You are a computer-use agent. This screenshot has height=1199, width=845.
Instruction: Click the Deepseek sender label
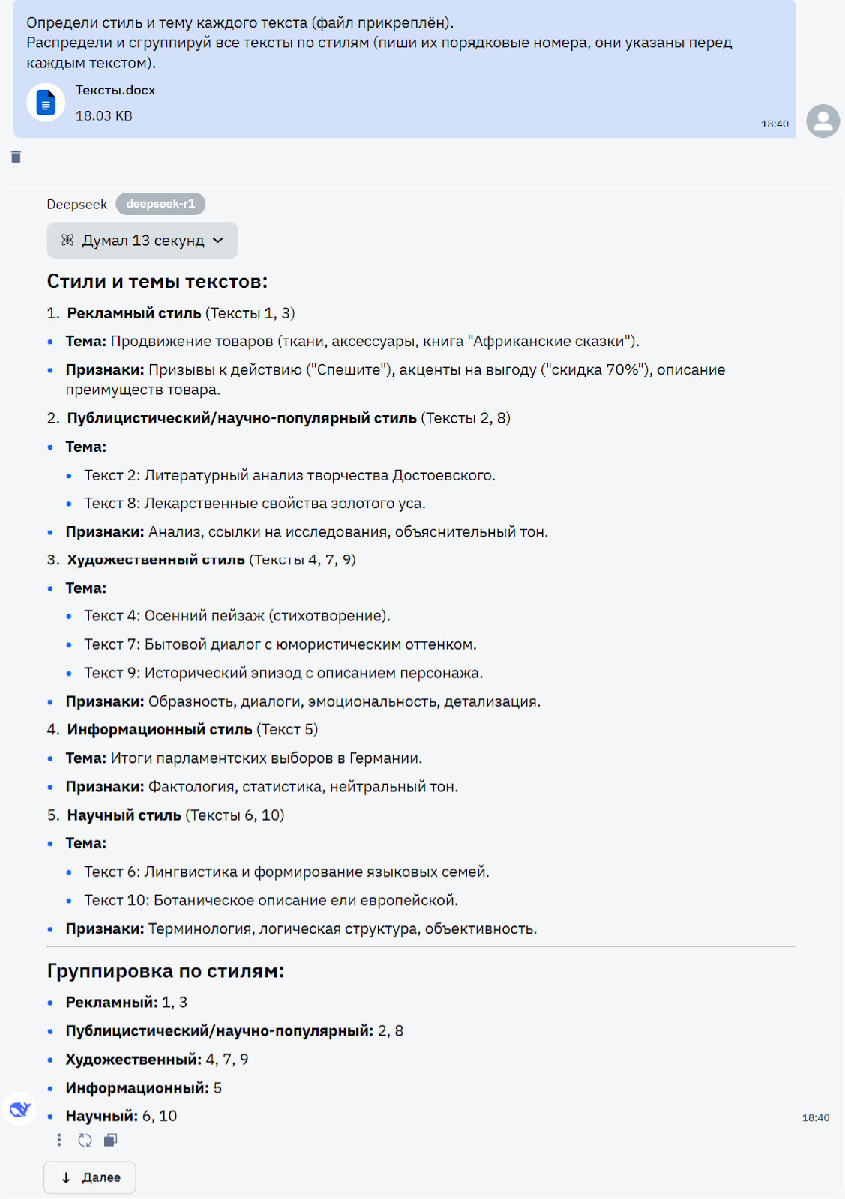[77, 204]
